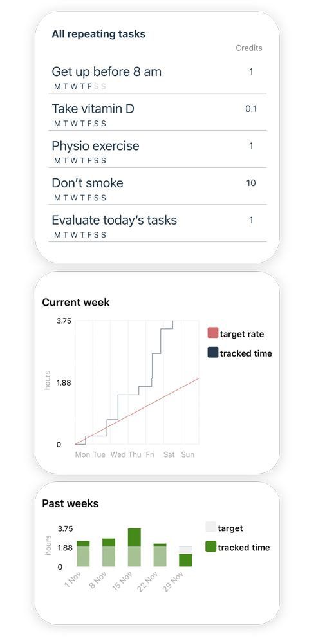The height and width of the screenshot is (643, 316).
Task: Click the 'All repeating tasks' heading
Action: click(98, 34)
